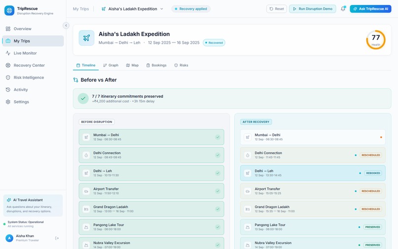Click the Before vs After compare icon
This screenshot has height=249, width=398.
[x=76, y=80]
